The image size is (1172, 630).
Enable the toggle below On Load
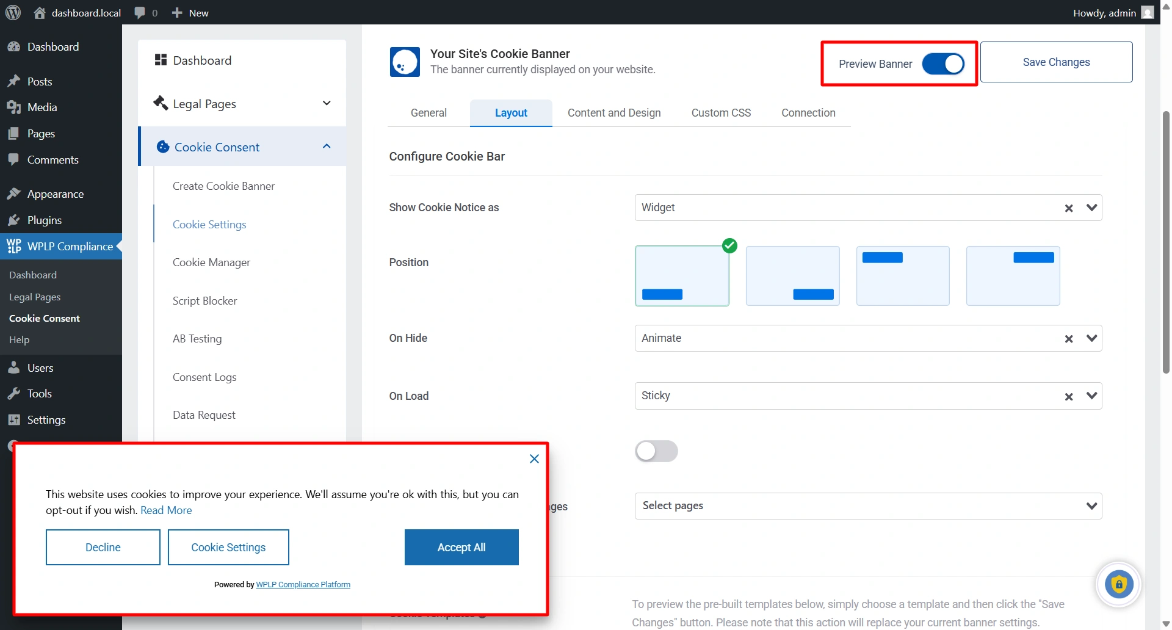[656, 451]
